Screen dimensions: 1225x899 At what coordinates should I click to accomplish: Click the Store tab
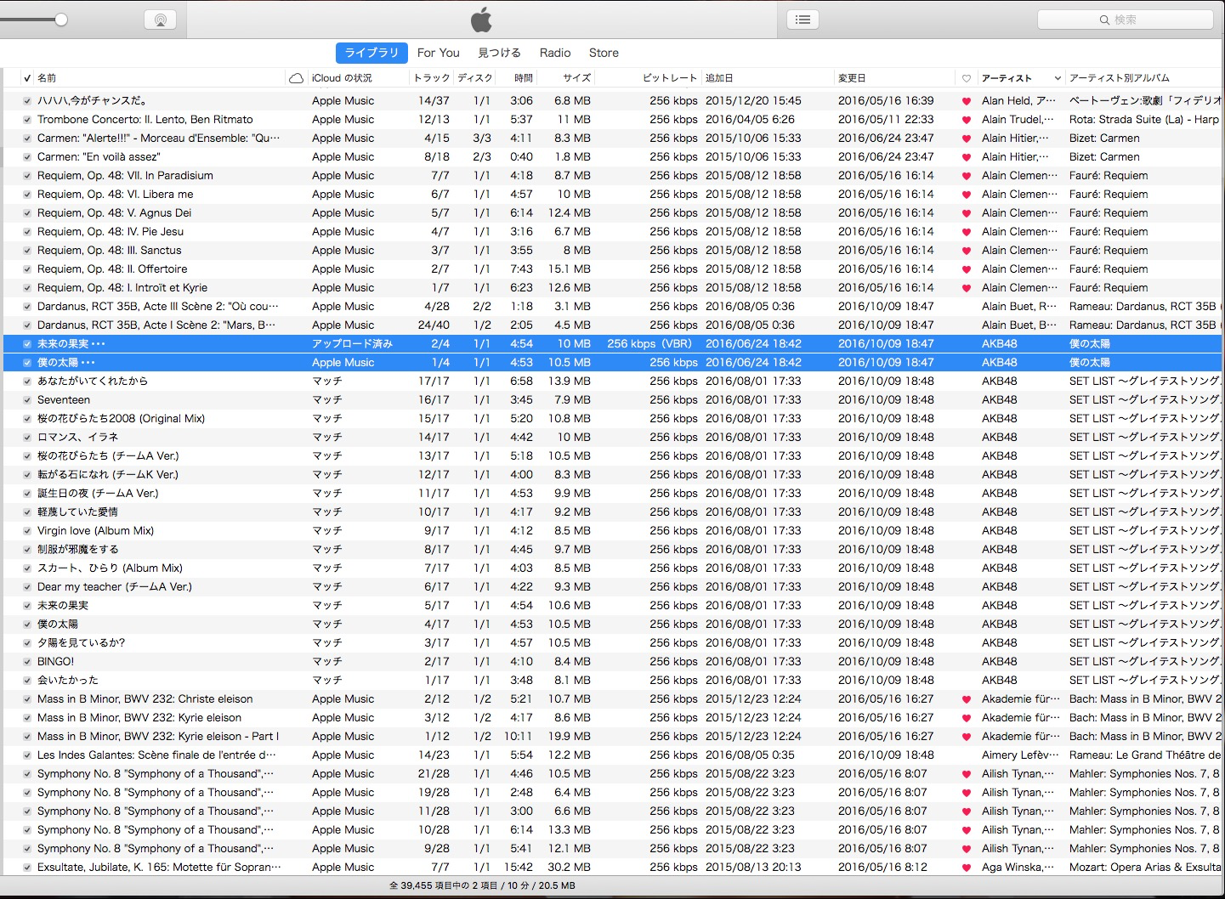tap(604, 53)
